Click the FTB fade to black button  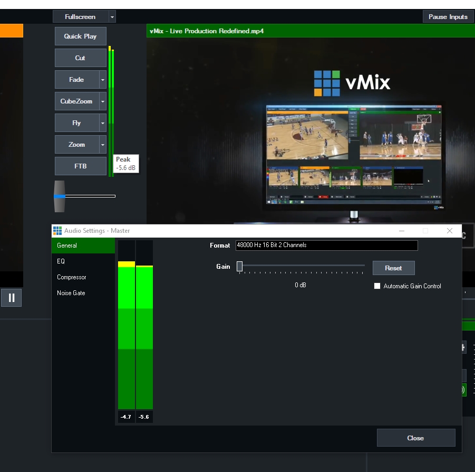tap(80, 166)
